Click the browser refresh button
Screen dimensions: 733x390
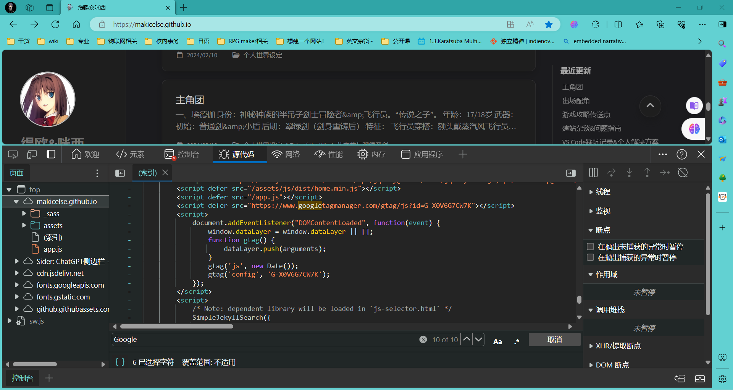coord(55,24)
